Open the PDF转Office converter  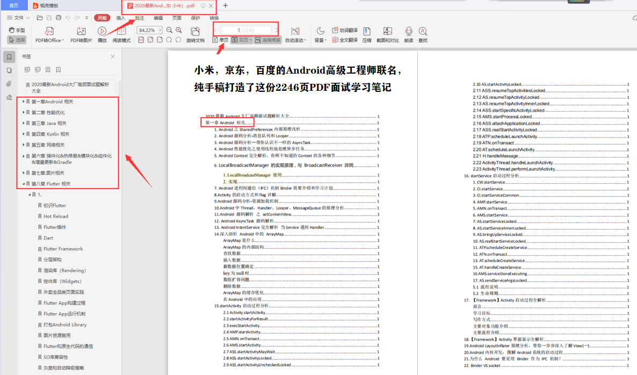pos(49,34)
